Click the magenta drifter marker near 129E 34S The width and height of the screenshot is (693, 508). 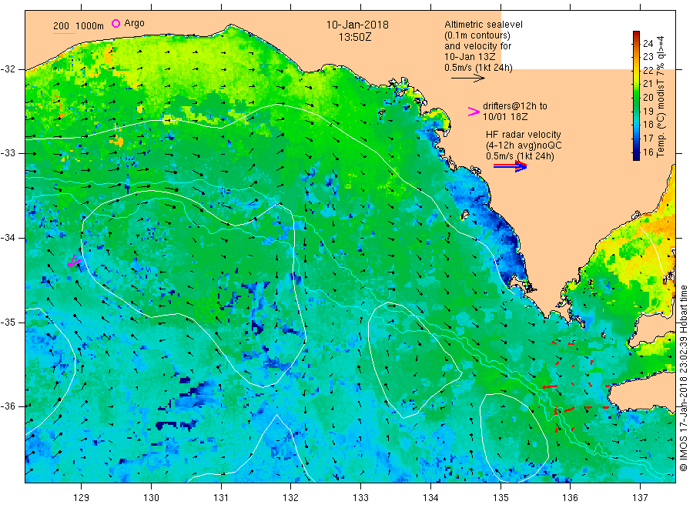tap(74, 262)
